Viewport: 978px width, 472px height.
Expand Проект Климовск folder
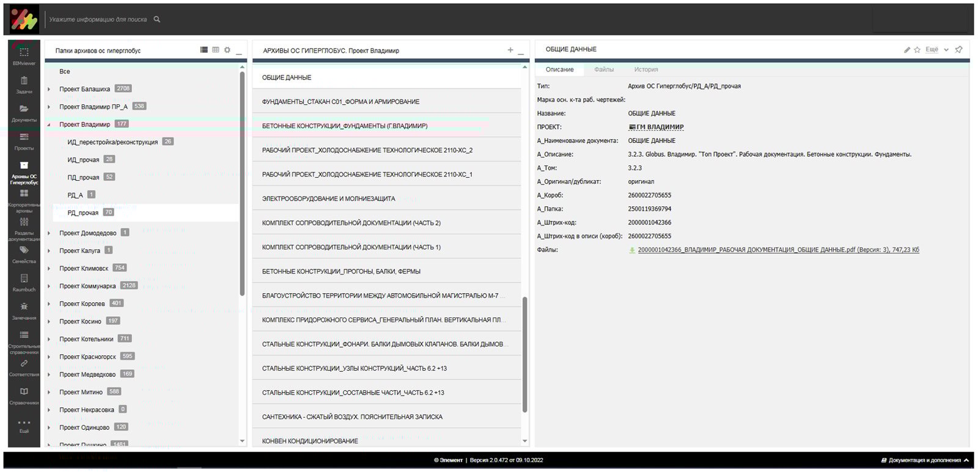(x=49, y=269)
